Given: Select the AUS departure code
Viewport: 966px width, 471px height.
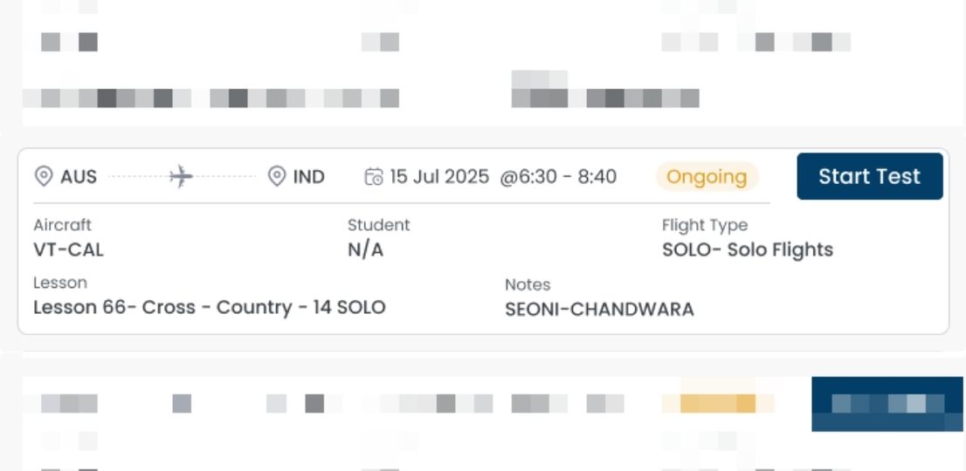Looking at the screenshot, I should click(79, 177).
